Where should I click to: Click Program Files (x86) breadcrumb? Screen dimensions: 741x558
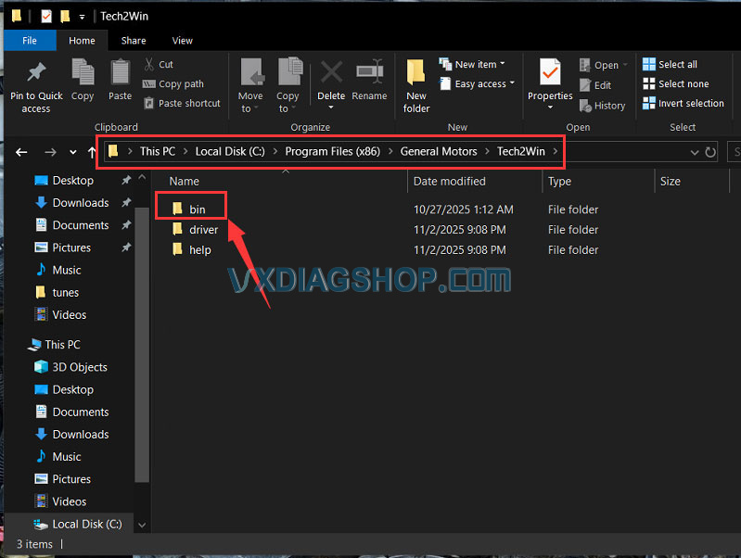point(332,152)
